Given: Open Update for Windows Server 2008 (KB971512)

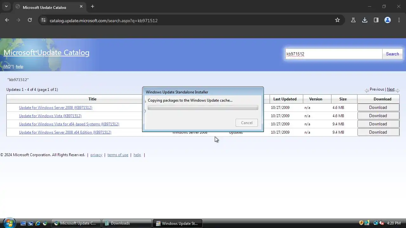Looking at the screenshot, I should 56,108.
